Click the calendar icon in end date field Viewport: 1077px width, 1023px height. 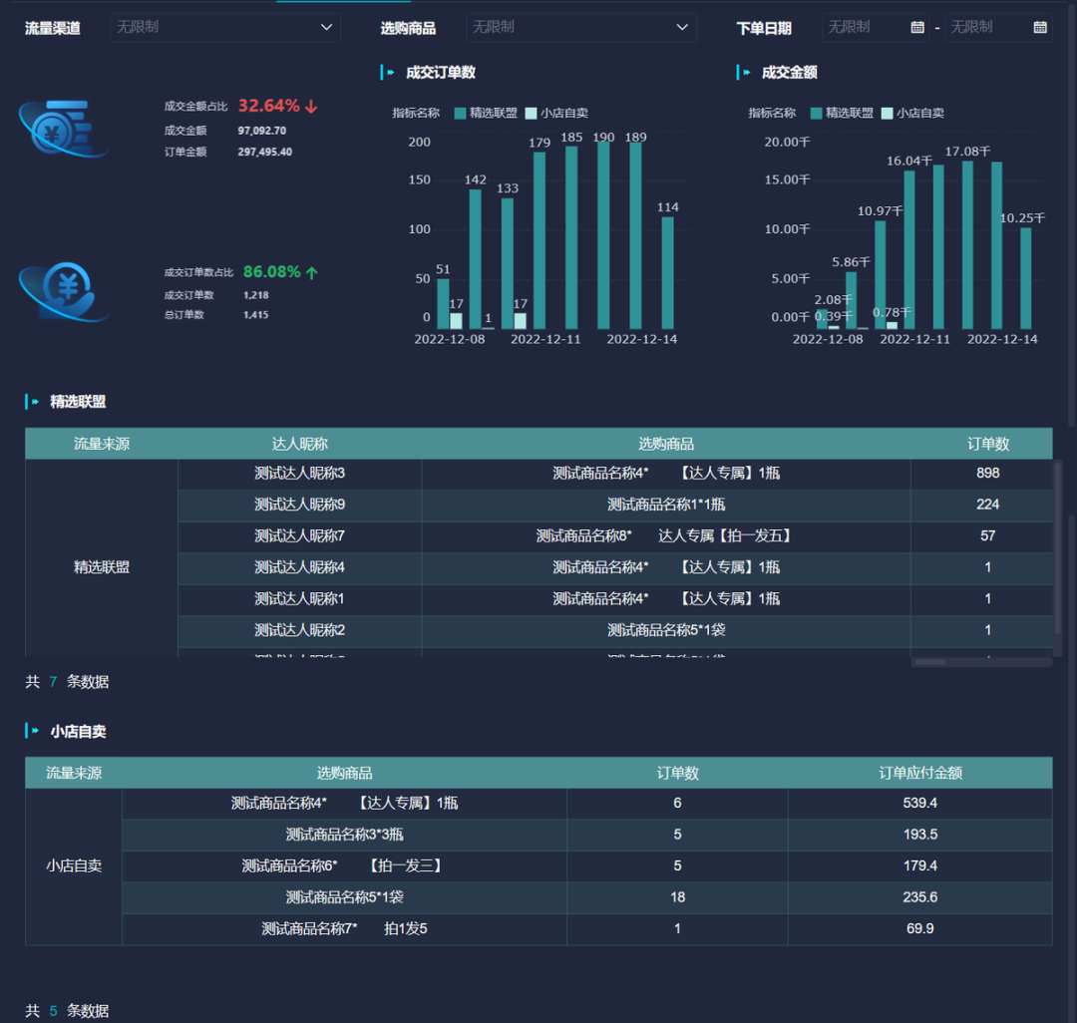[1040, 28]
